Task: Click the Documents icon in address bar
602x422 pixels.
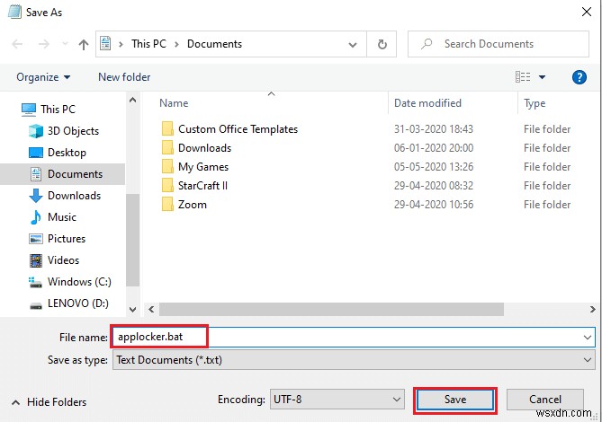Action: (x=105, y=44)
